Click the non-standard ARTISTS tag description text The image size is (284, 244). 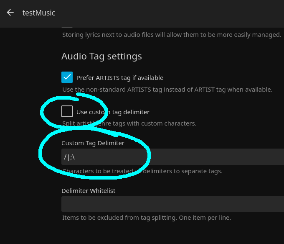point(167,90)
